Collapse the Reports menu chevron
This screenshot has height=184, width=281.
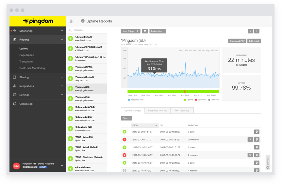pyautogui.click(x=62, y=39)
